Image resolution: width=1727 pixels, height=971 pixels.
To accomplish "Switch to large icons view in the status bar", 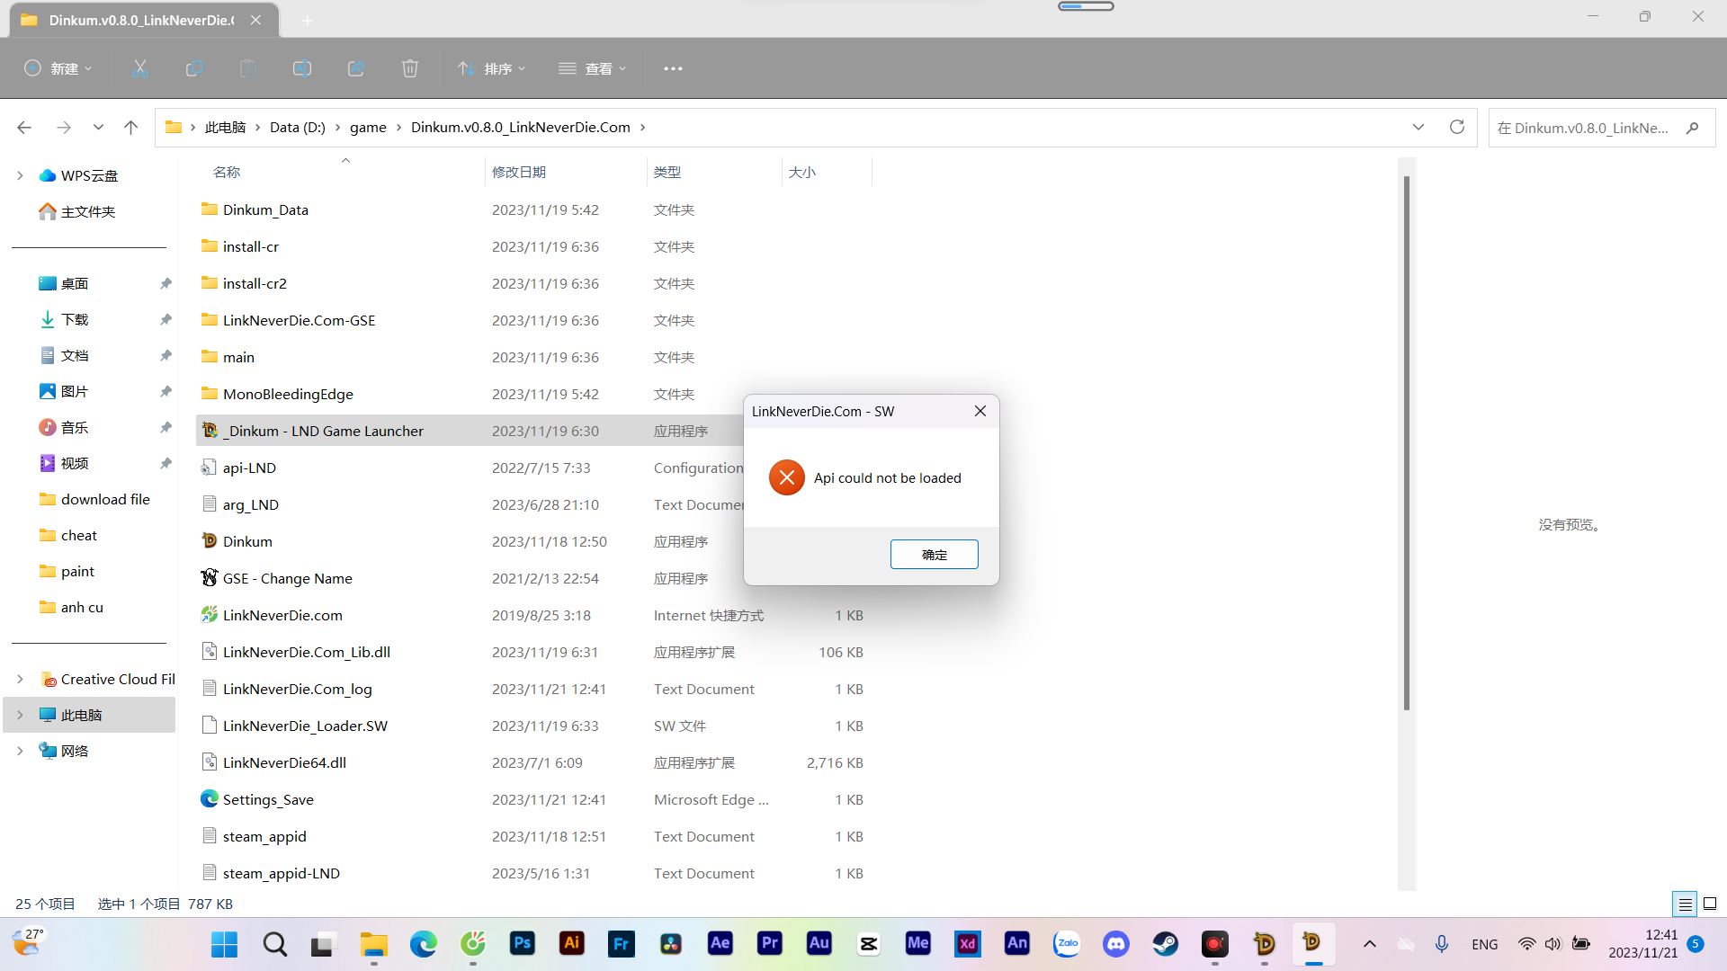I will coord(1708,904).
